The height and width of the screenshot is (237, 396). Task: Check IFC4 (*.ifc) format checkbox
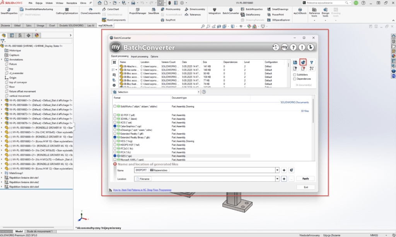115,152
